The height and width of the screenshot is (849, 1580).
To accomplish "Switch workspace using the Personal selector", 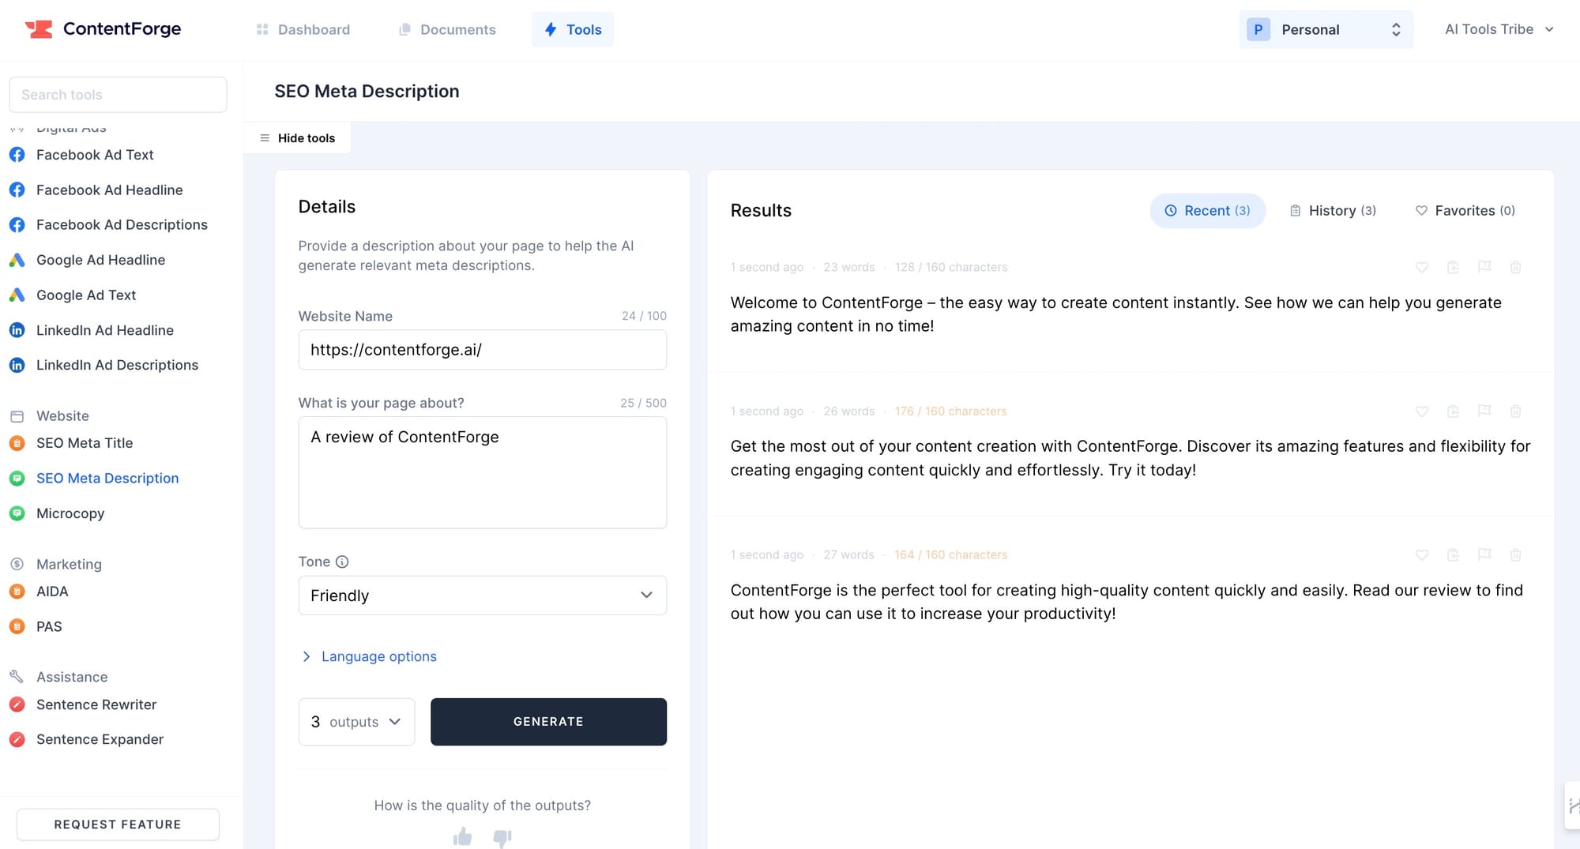I will pyautogui.click(x=1326, y=29).
